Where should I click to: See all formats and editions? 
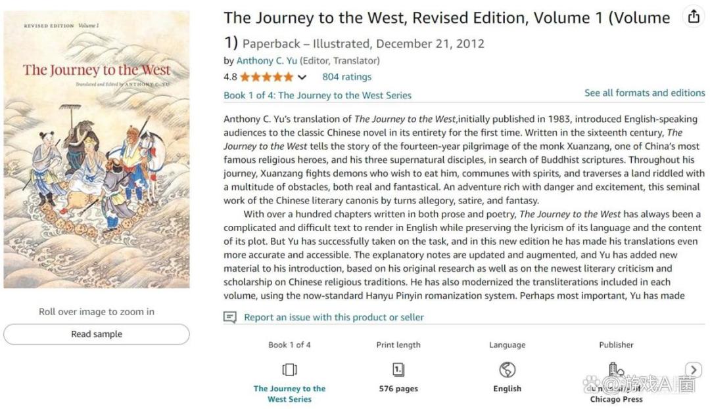coord(644,93)
